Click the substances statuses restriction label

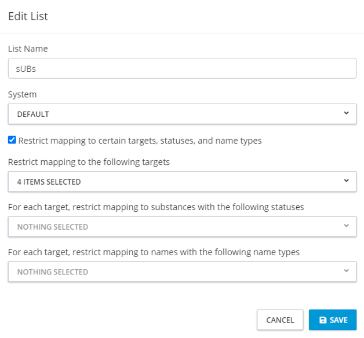(x=156, y=207)
